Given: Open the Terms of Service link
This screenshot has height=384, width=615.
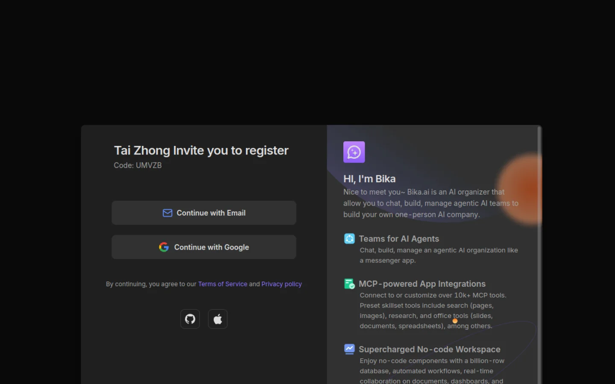Looking at the screenshot, I should pyautogui.click(x=223, y=284).
